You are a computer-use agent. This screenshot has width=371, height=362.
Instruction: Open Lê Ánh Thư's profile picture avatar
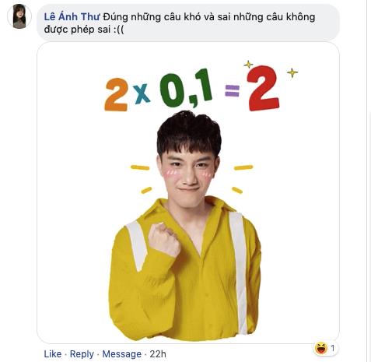(19, 16)
